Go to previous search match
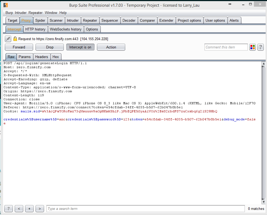The height and width of the screenshot is (215, 267). (19, 208)
